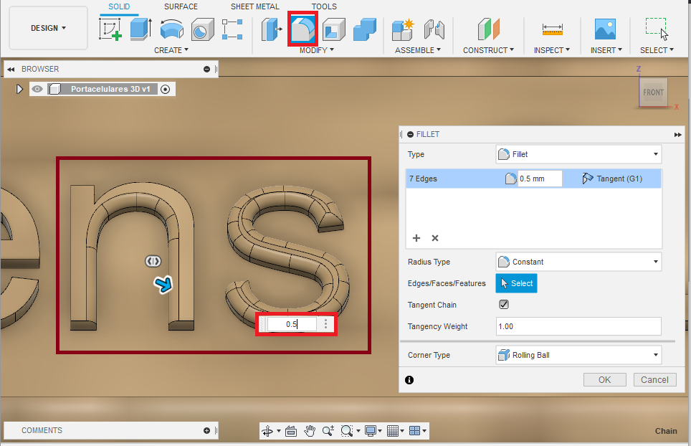The width and height of the screenshot is (691, 446).
Task: Expand Fillet dialog with double arrow
Action: click(678, 134)
